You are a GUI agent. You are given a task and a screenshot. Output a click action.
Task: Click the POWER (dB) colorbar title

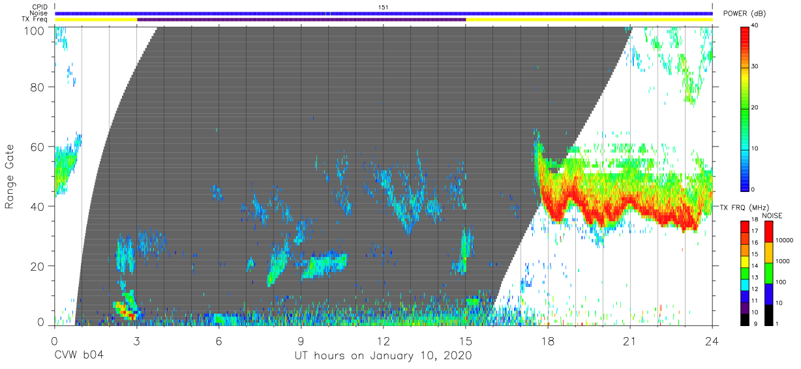(746, 14)
